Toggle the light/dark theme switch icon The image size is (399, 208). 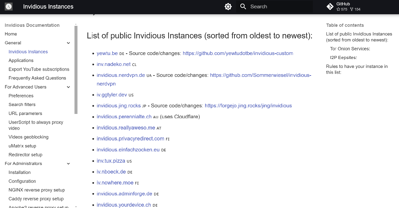[x=228, y=7]
